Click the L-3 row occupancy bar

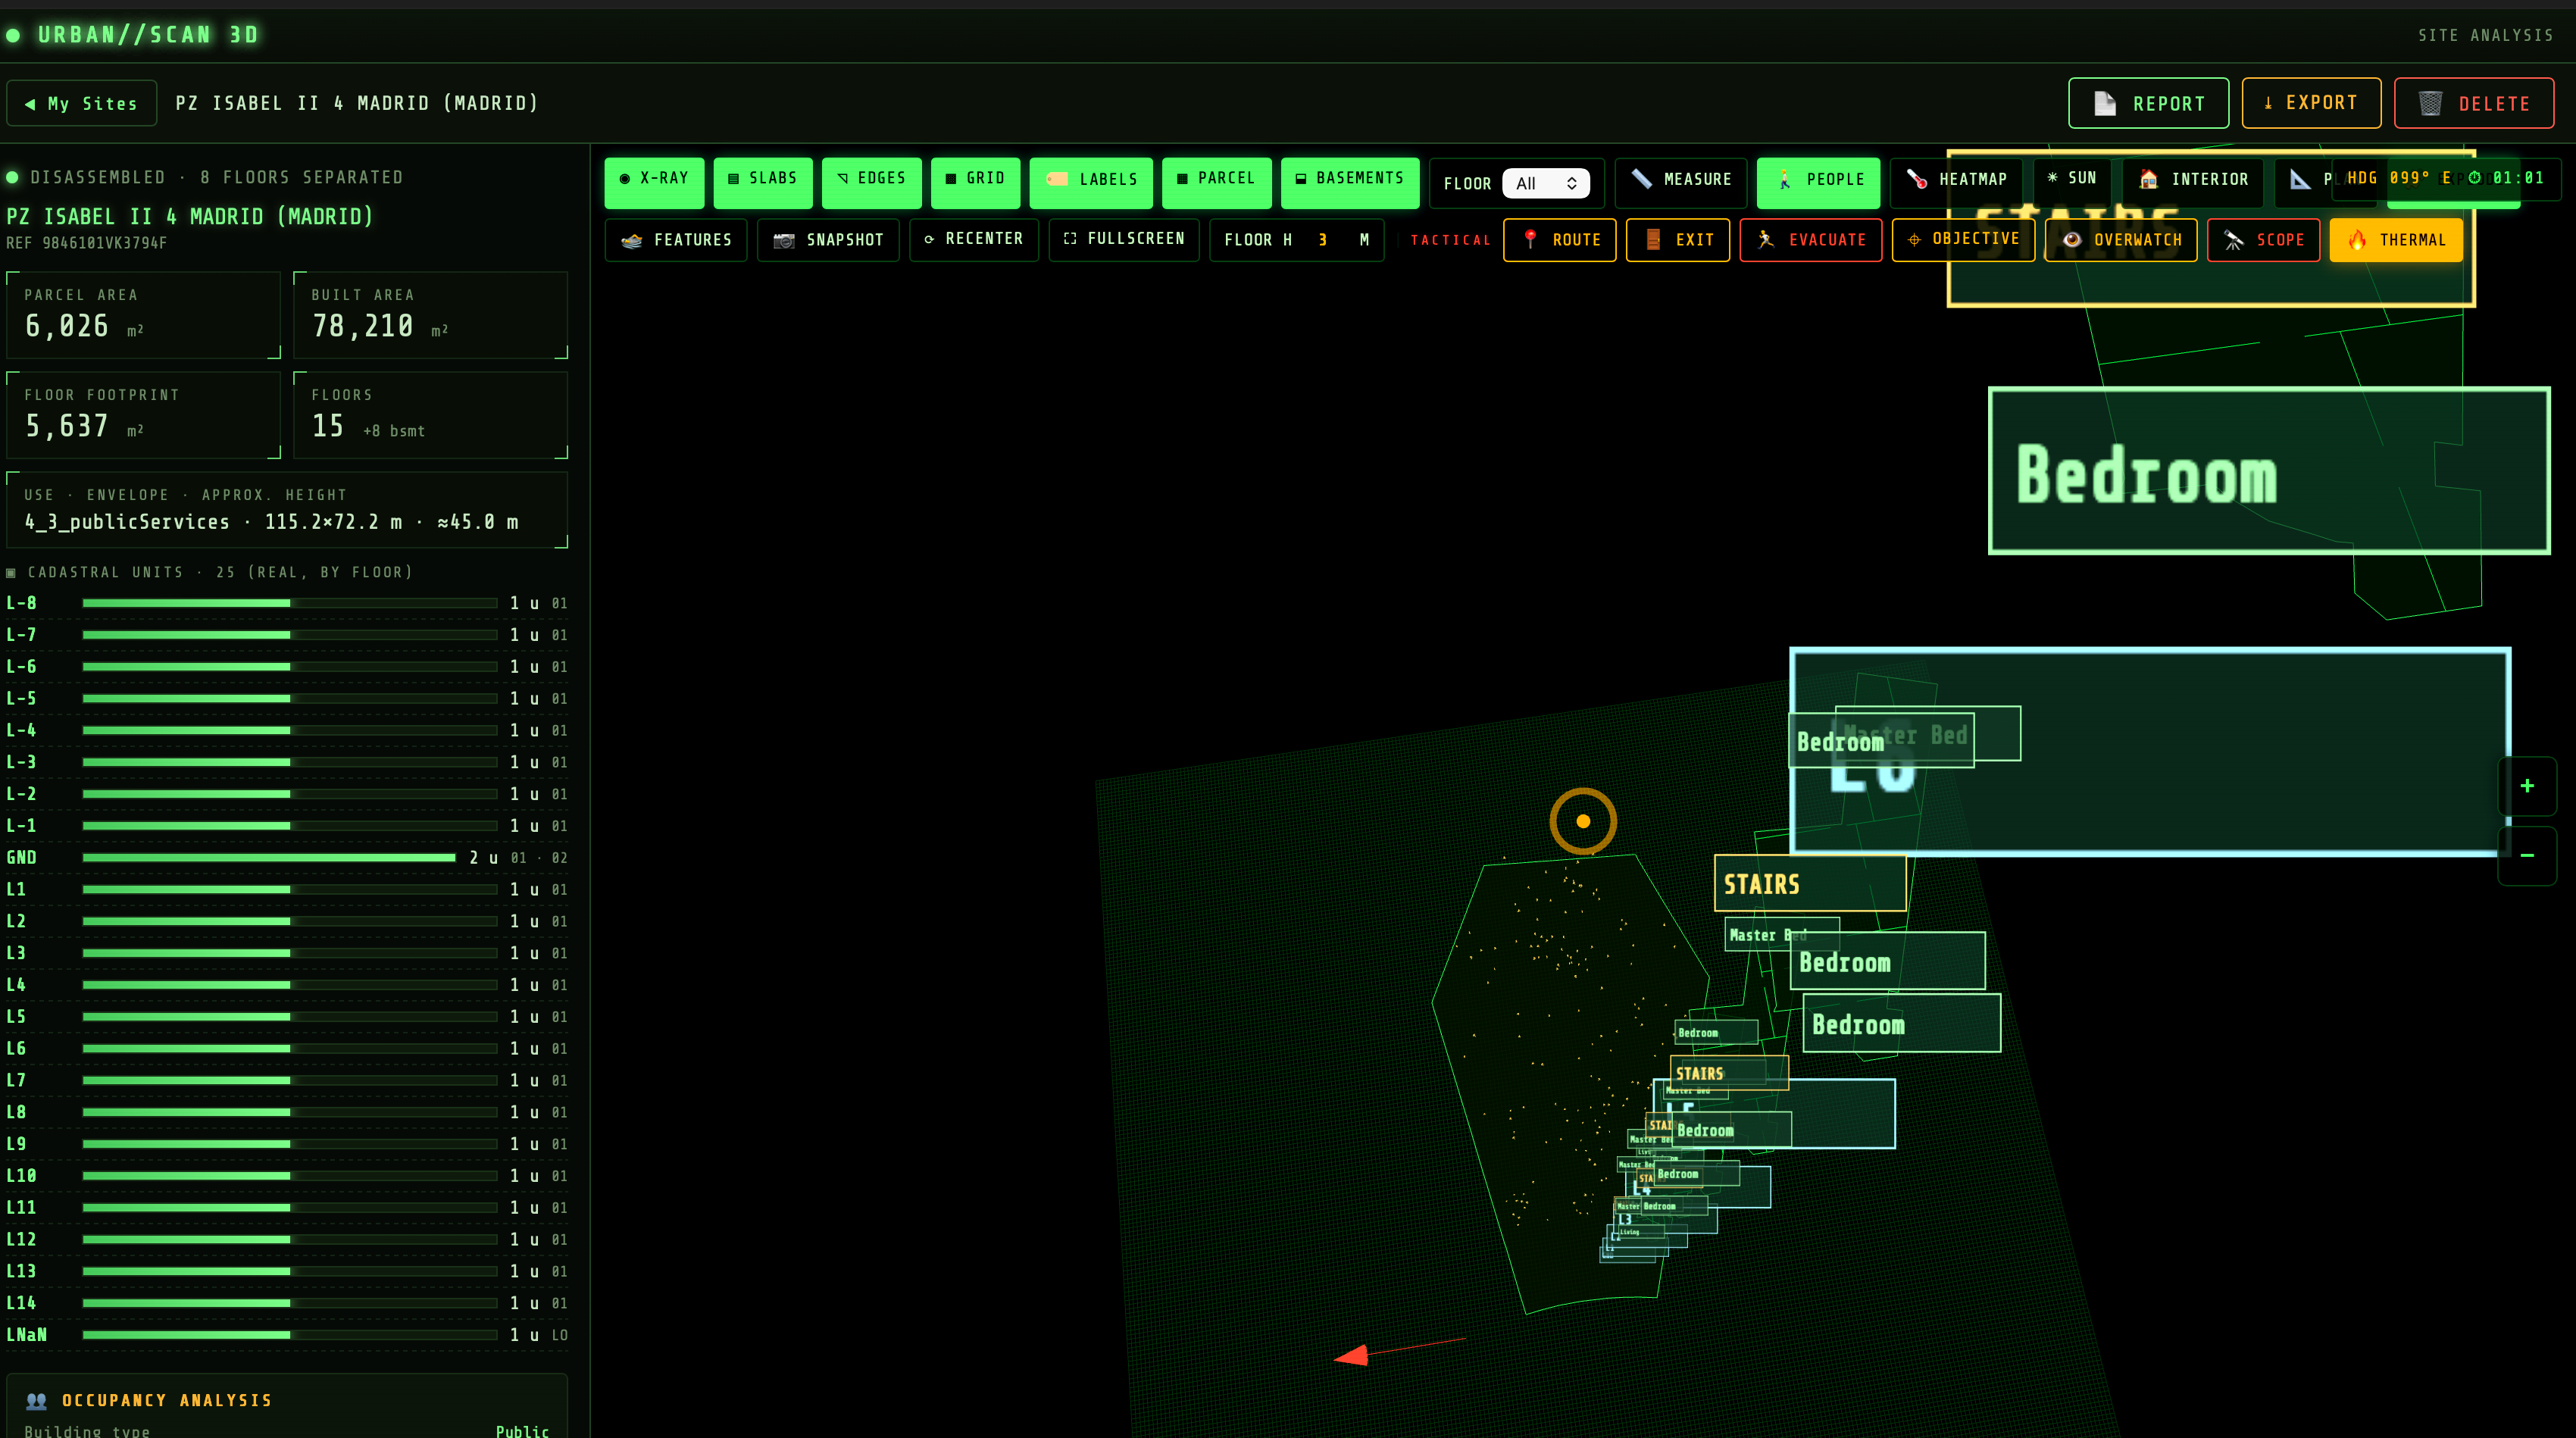pos(290,762)
